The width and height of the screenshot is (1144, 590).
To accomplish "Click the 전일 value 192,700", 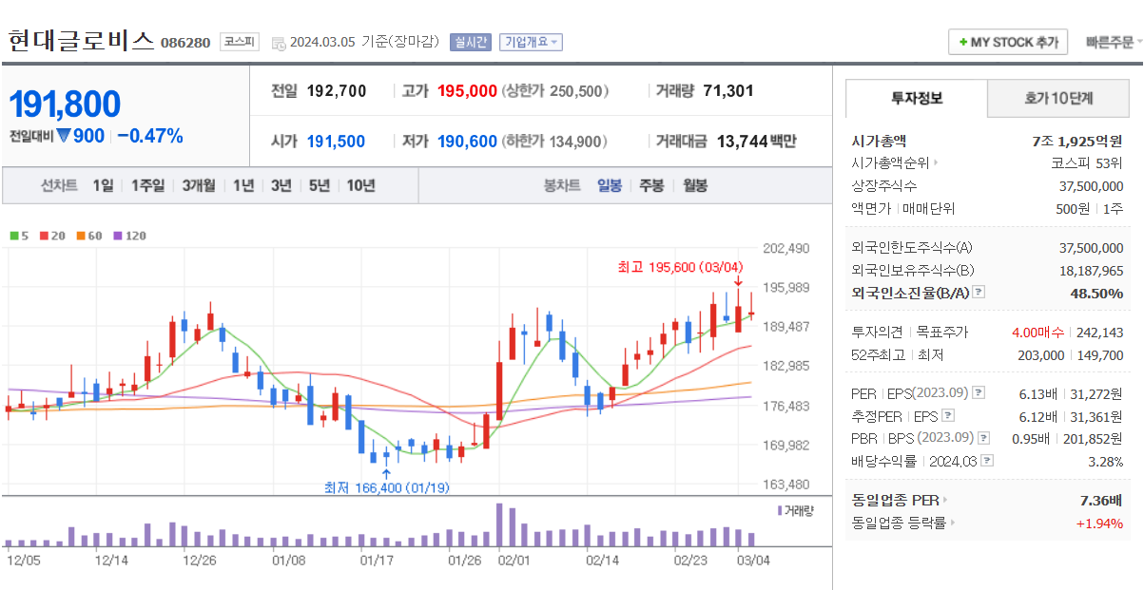I will tap(338, 91).
